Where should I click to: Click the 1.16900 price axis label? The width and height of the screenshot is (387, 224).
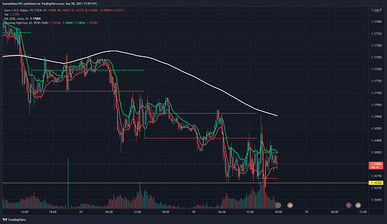click(x=376, y=141)
